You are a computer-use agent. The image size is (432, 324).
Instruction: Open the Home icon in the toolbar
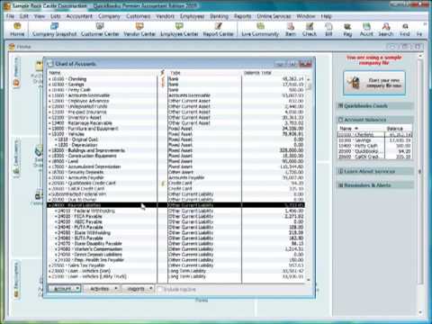pyautogui.click(x=17, y=30)
